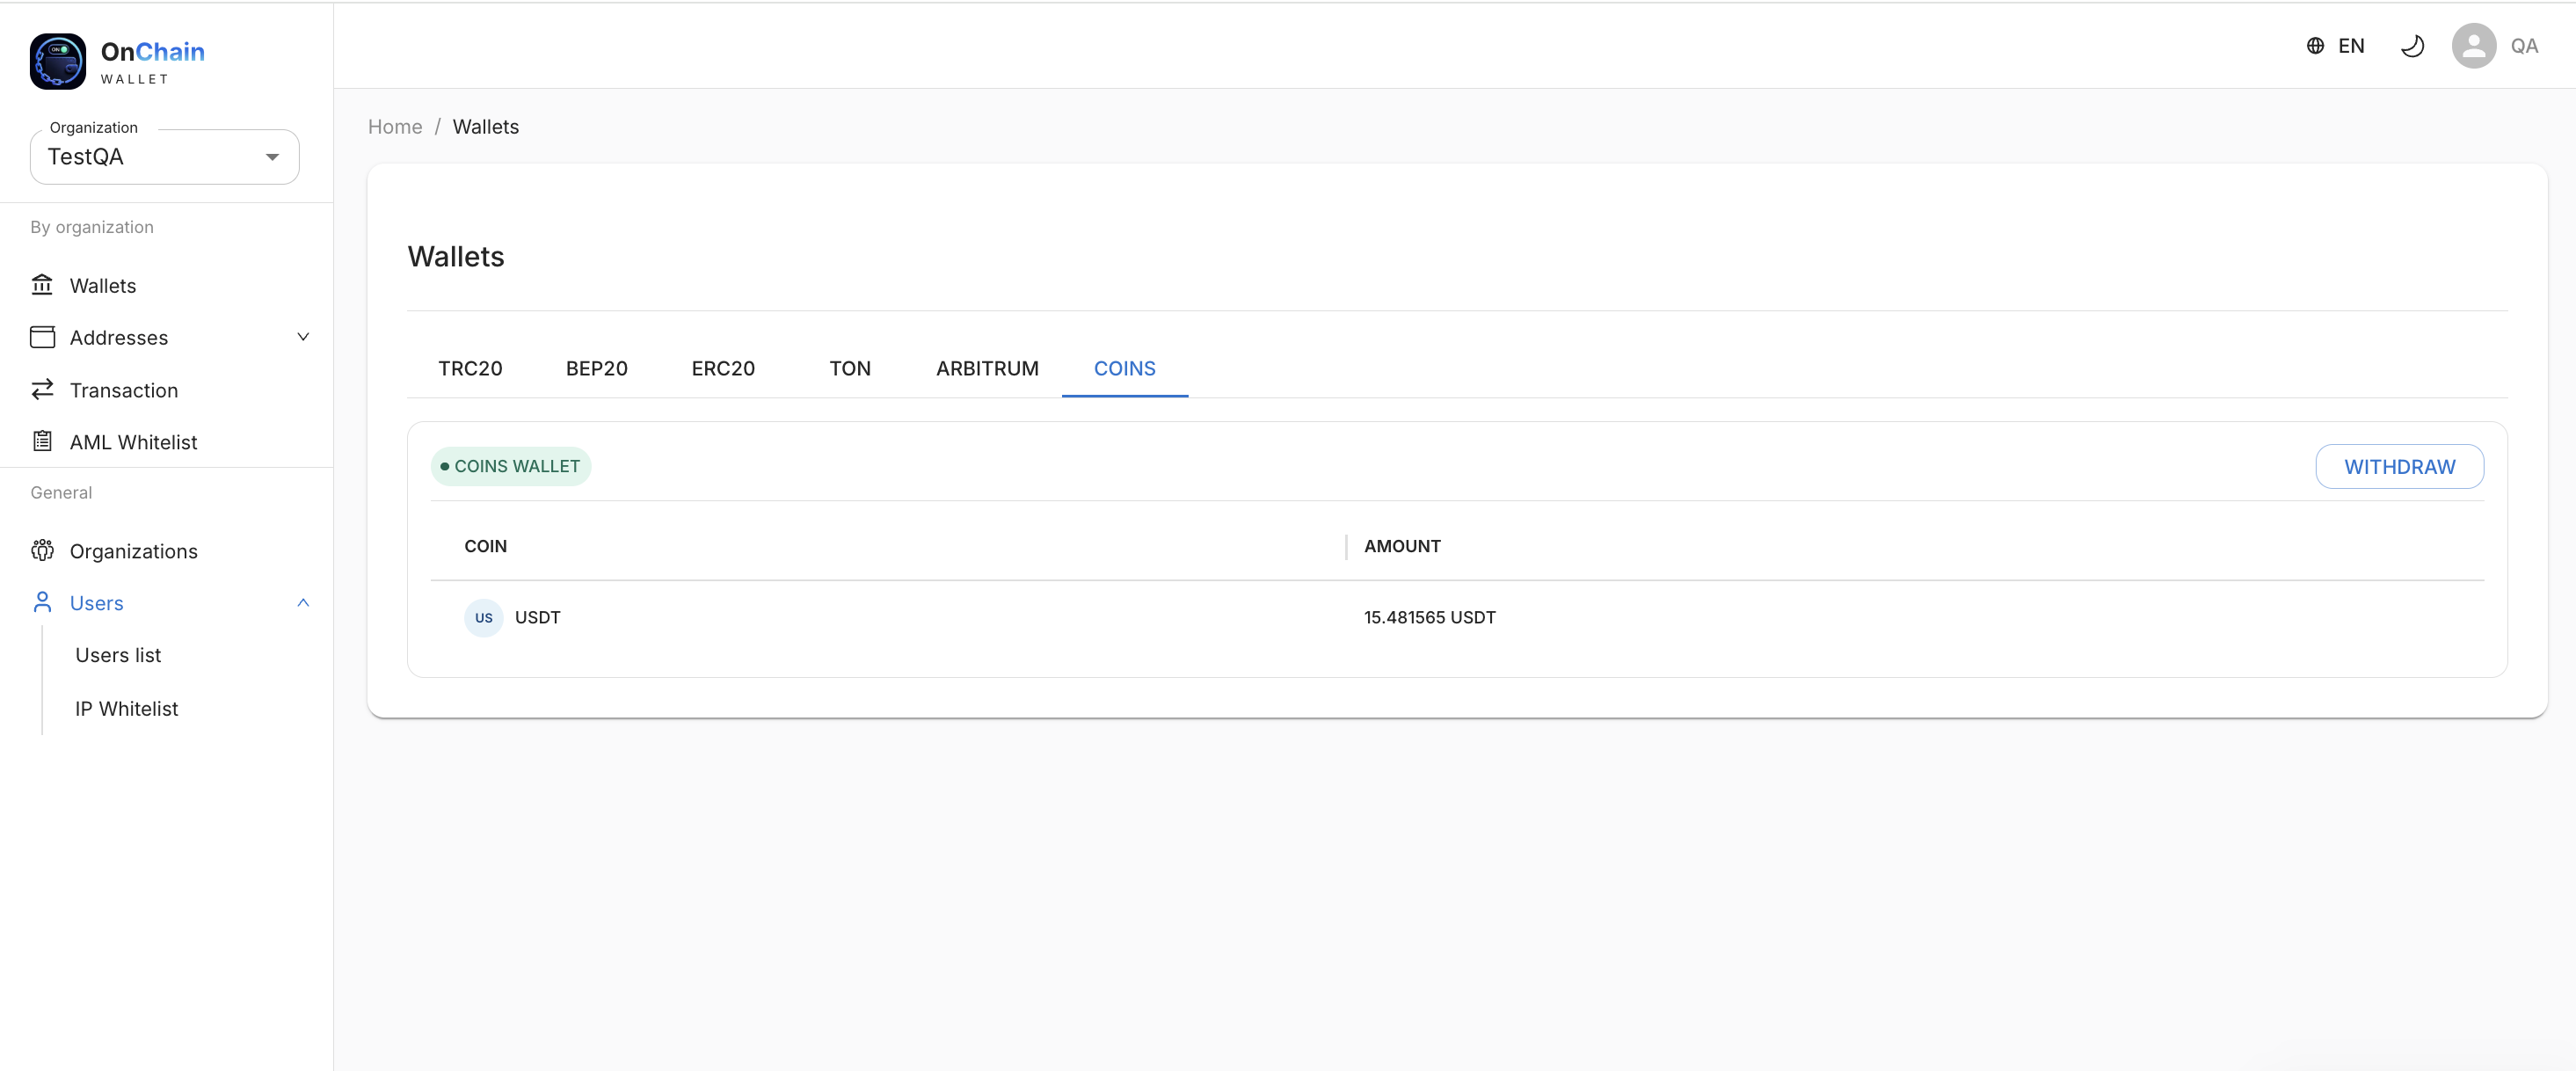This screenshot has width=2576, height=1071.
Task: Switch to the TRC20 tab
Action: pyautogui.click(x=470, y=368)
